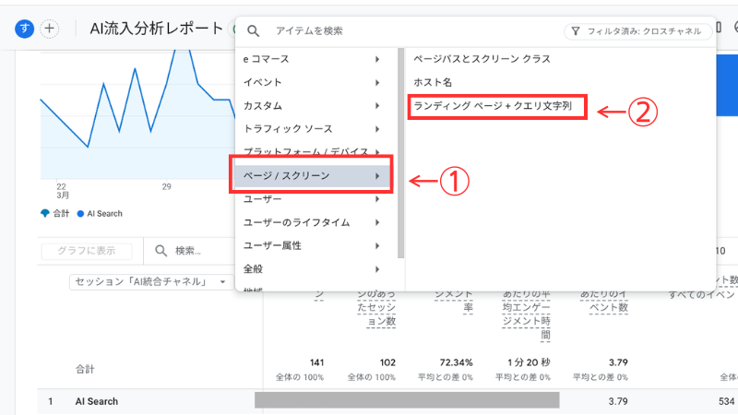
Task: Open the ユーザー属性 category
Action: [x=314, y=245]
